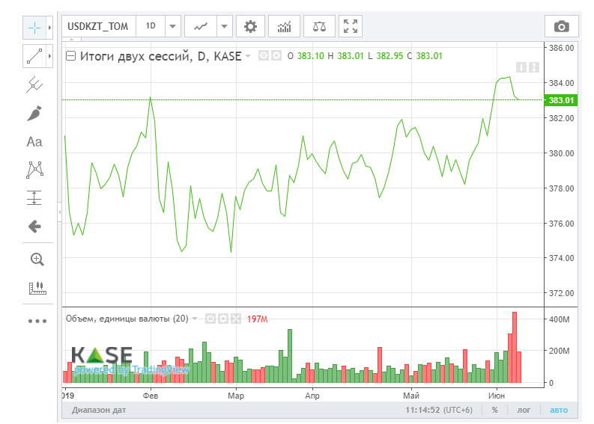Toggle the 'авто' auto scale

point(559,410)
